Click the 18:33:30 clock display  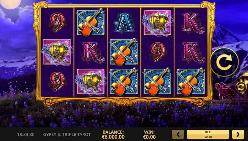point(26,134)
